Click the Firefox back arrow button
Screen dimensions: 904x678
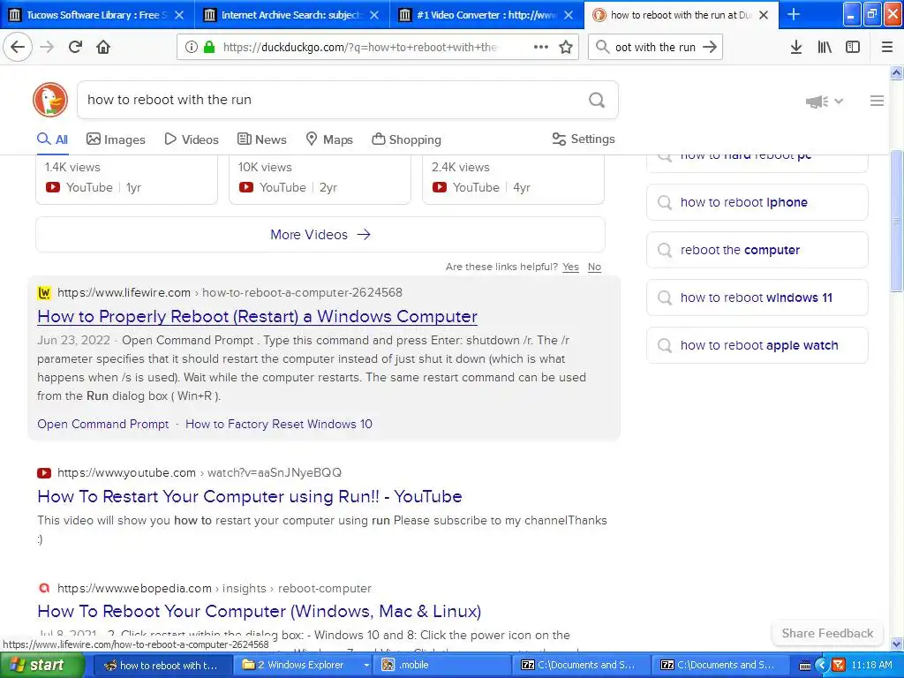click(18, 47)
